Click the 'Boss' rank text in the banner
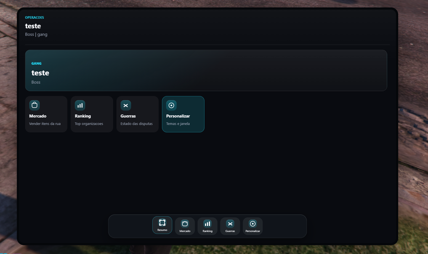This screenshot has height=254, width=428. 36,82
